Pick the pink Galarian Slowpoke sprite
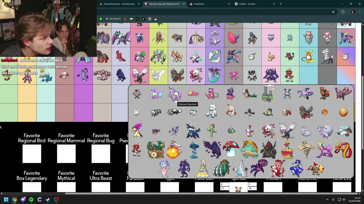The image size is (364, 204). (193, 93)
